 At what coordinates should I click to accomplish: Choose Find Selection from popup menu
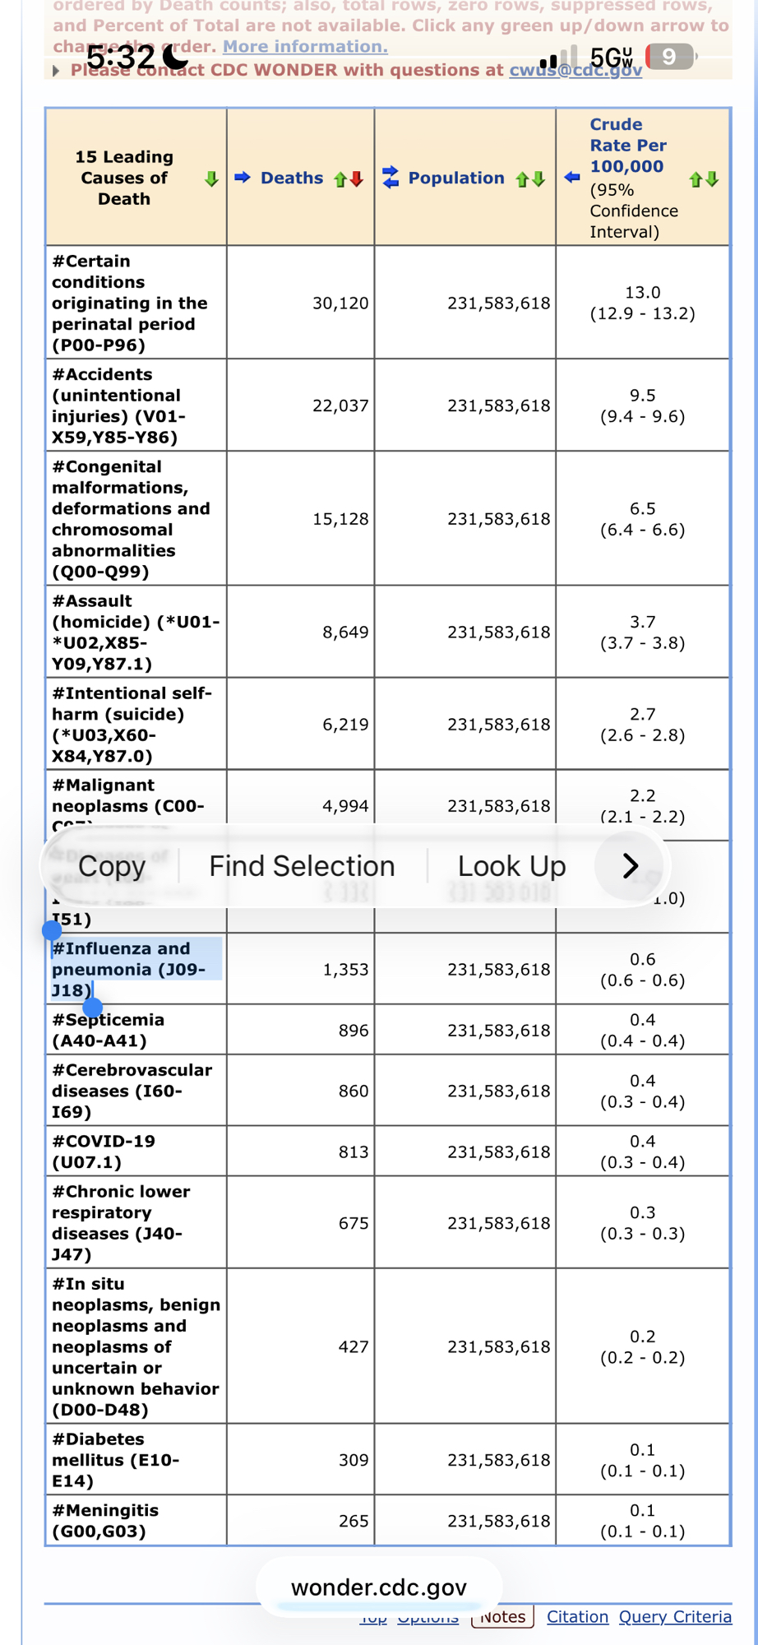(302, 866)
